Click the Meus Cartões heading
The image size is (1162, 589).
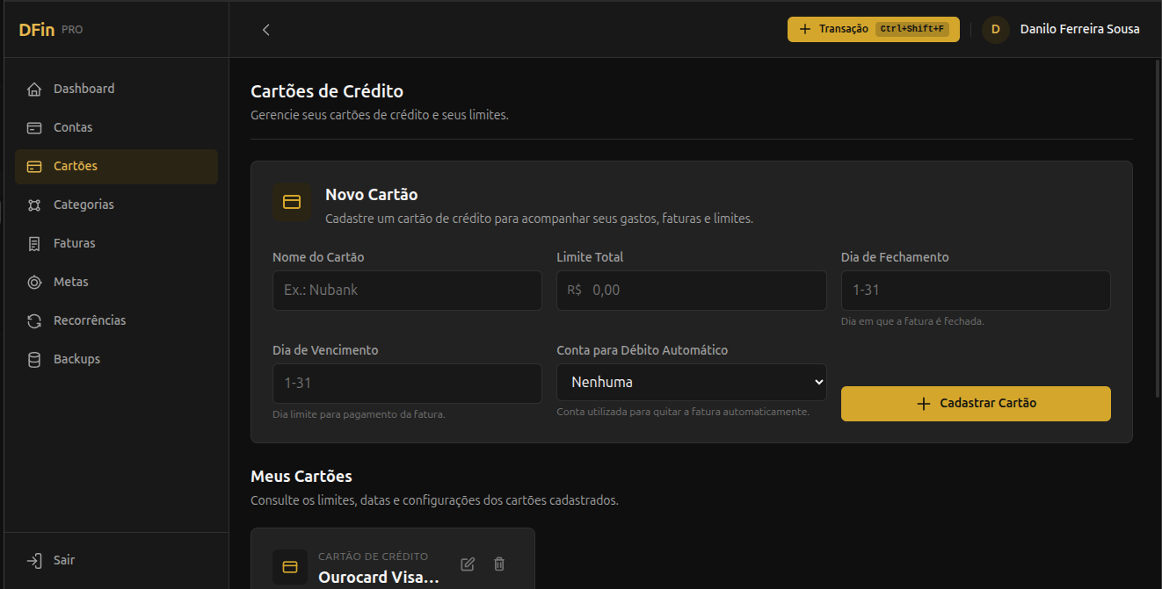click(x=301, y=477)
